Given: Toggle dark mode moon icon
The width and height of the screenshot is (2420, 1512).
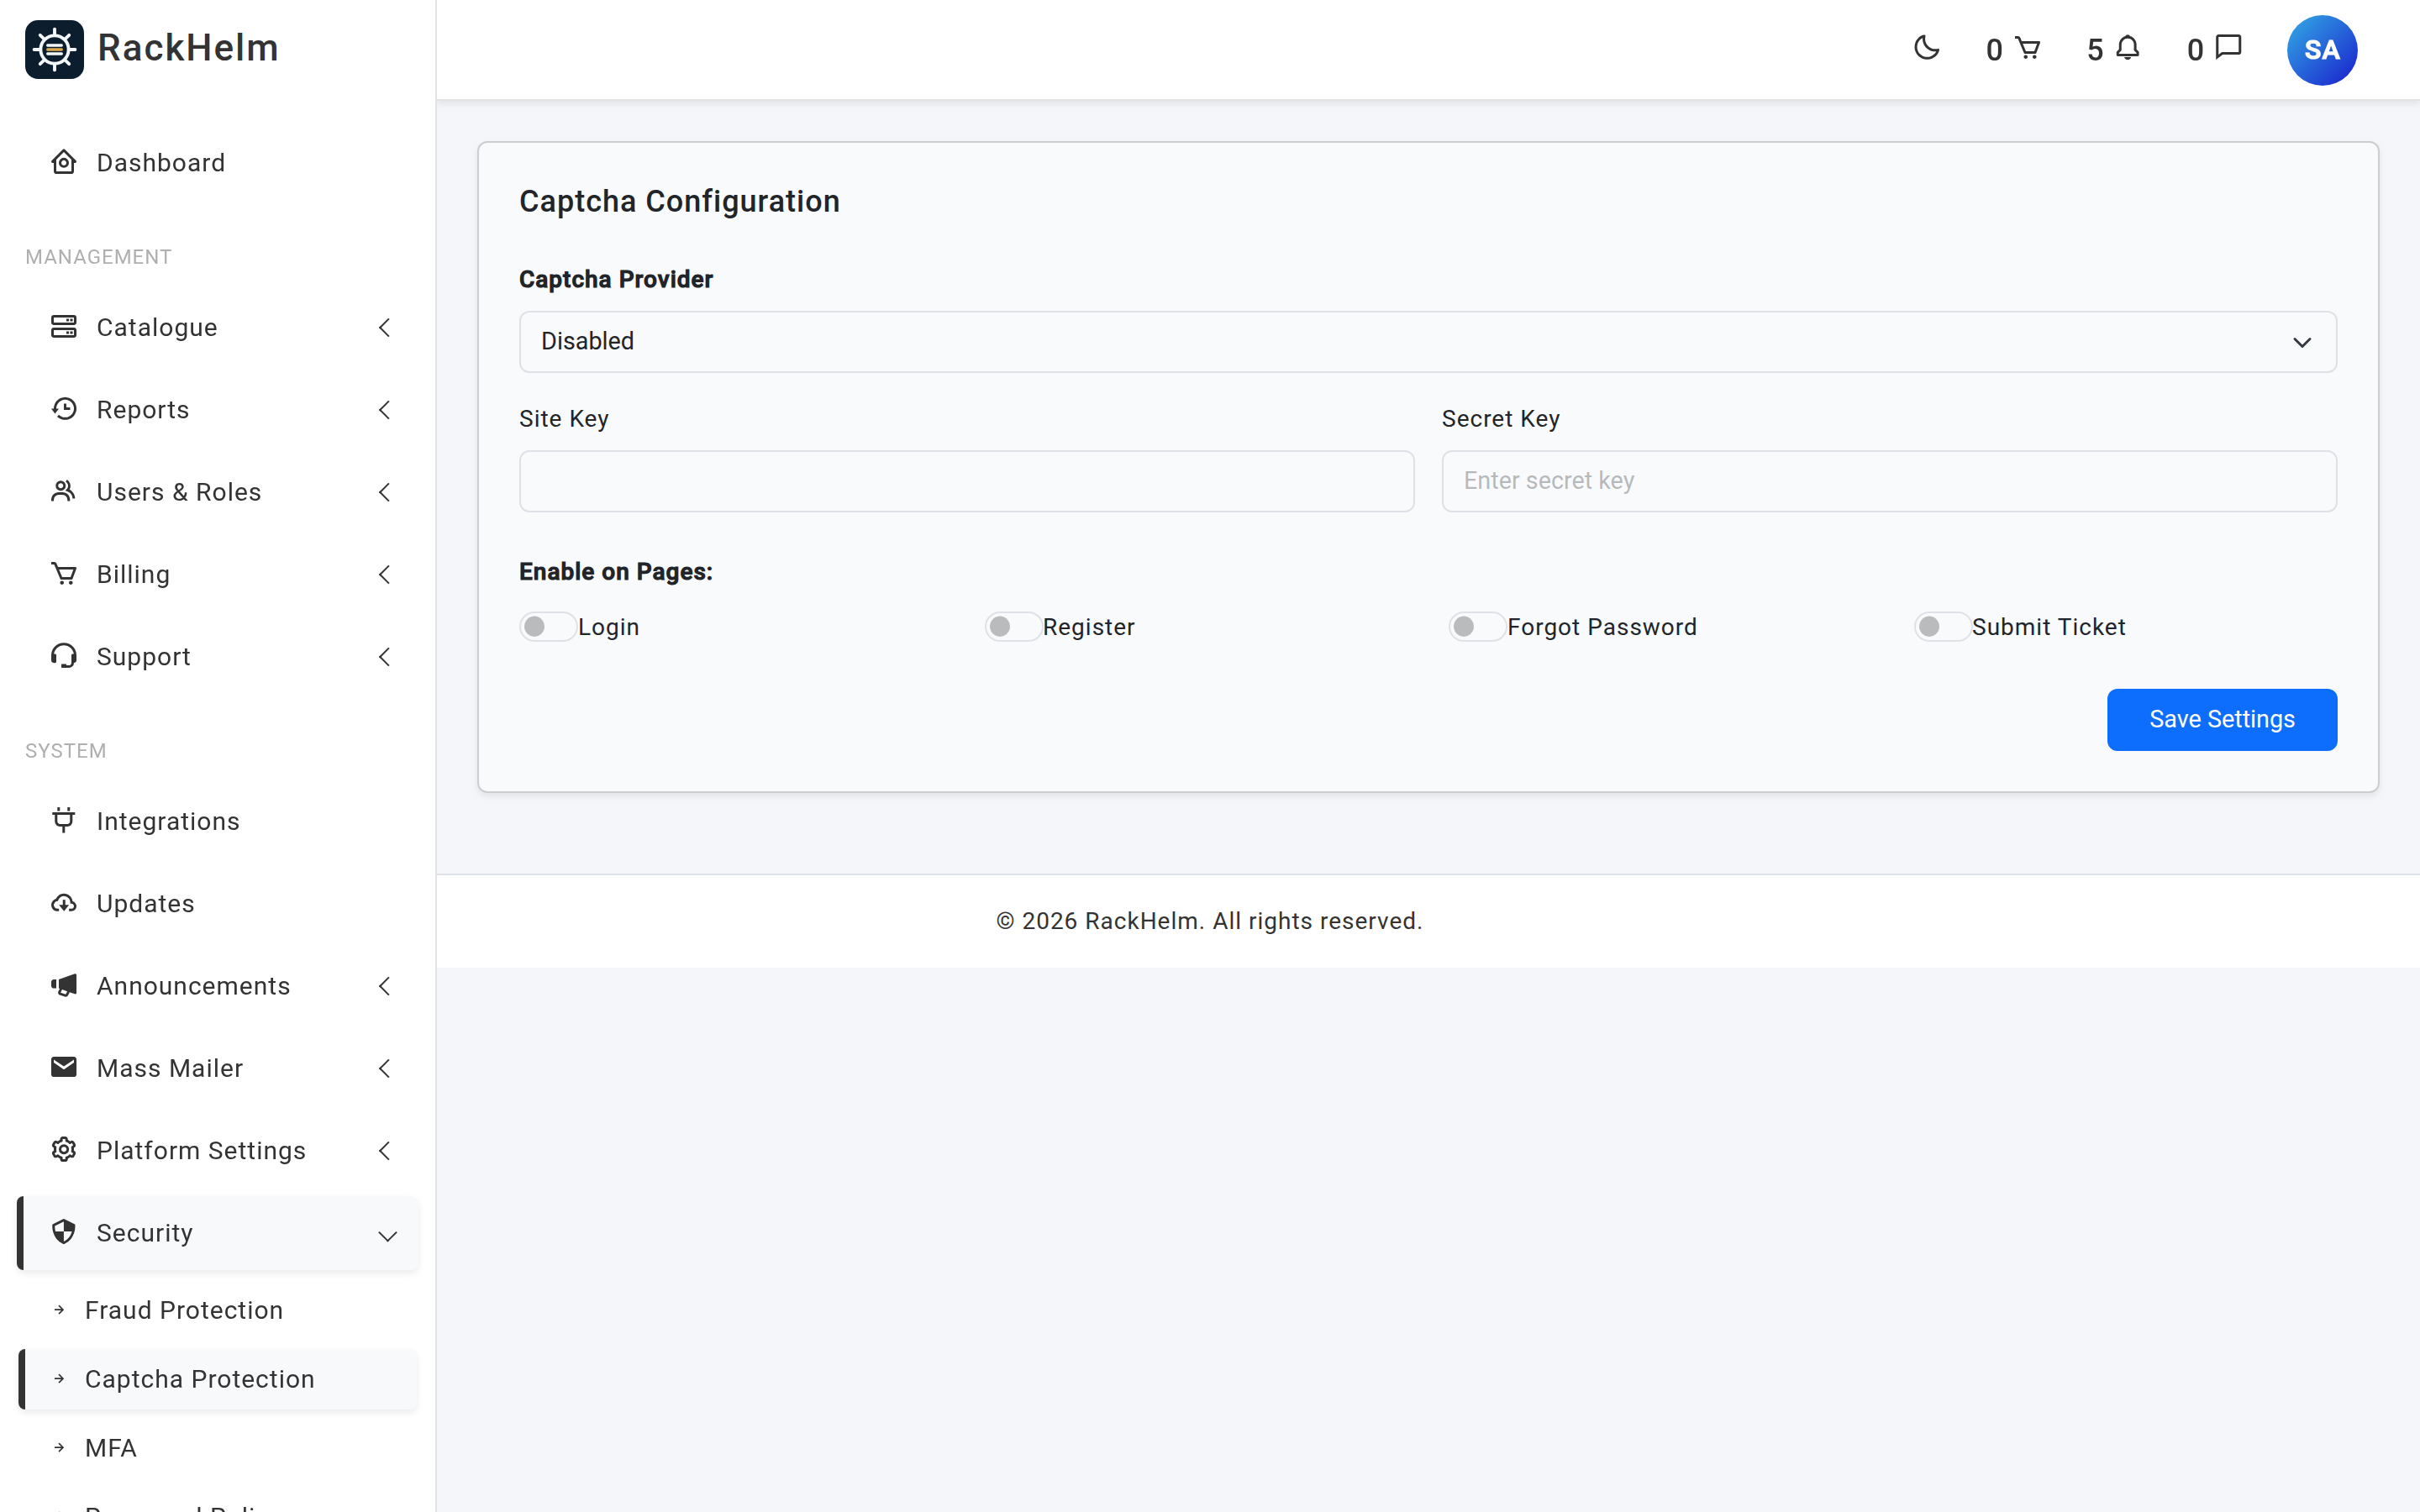Looking at the screenshot, I should click(1926, 48).
